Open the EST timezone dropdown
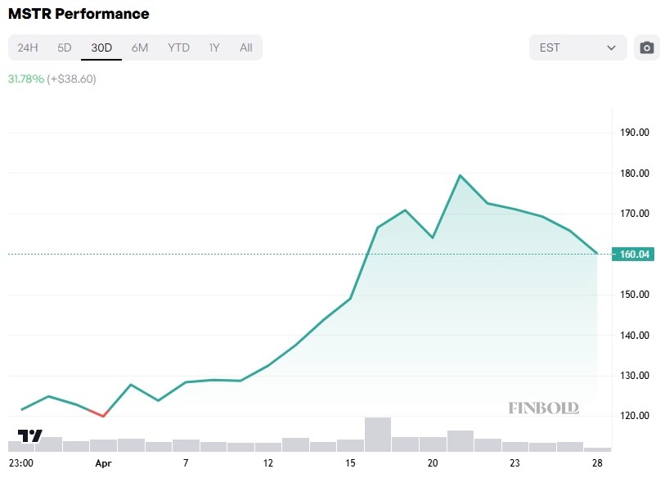This screenshot has width=665, height=478. [x=577, y=47]
